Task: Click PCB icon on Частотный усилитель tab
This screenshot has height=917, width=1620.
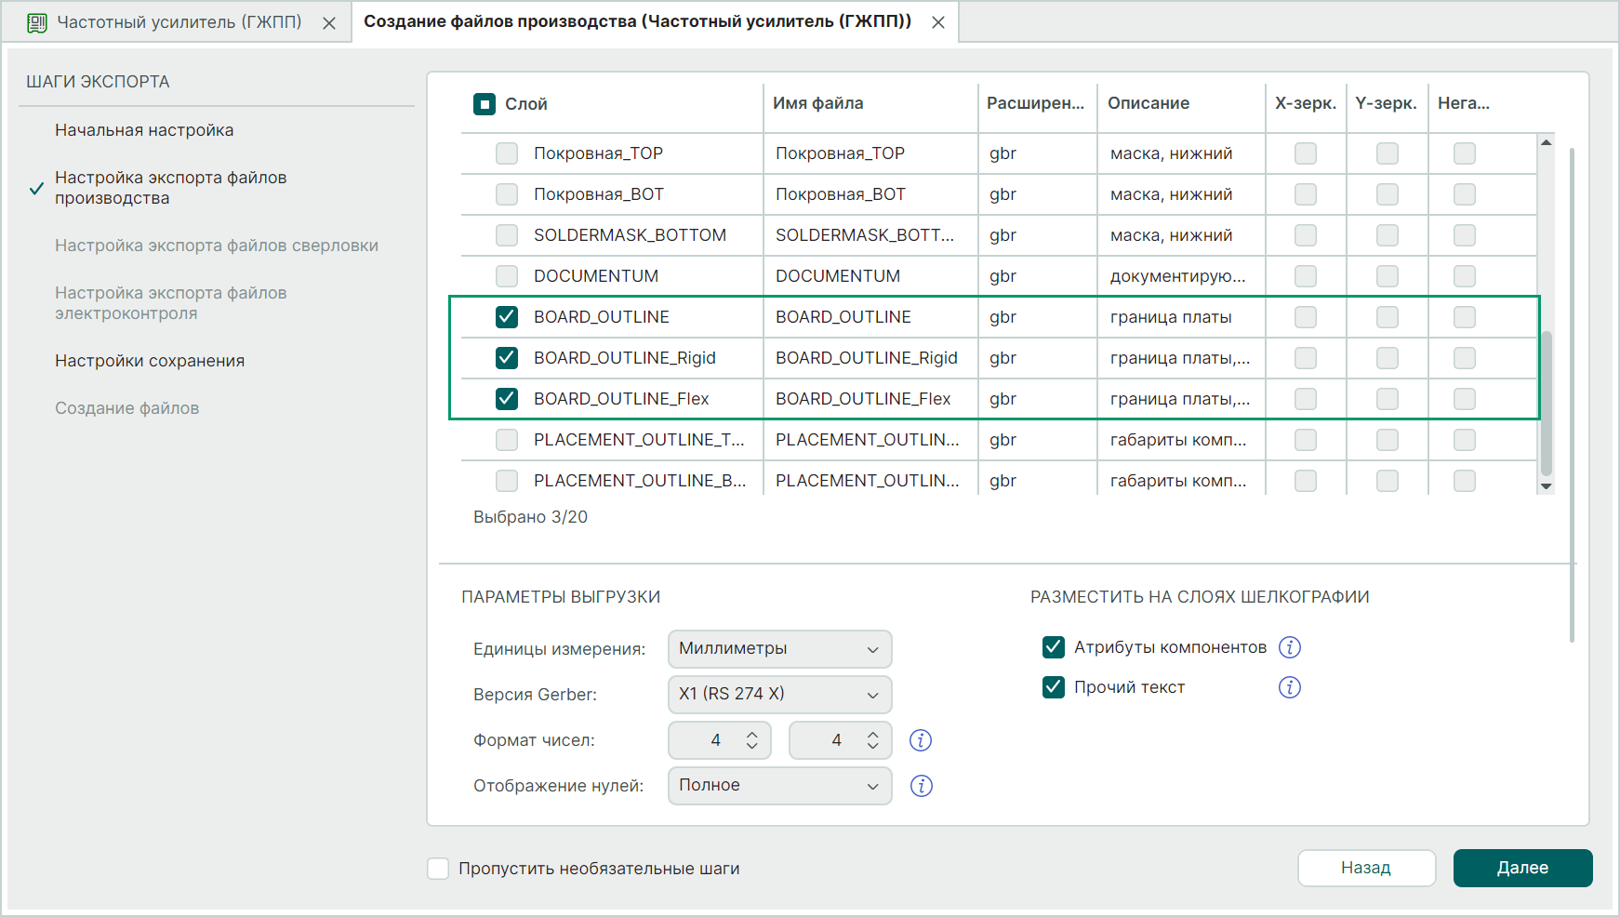Action: coord(37,22)
